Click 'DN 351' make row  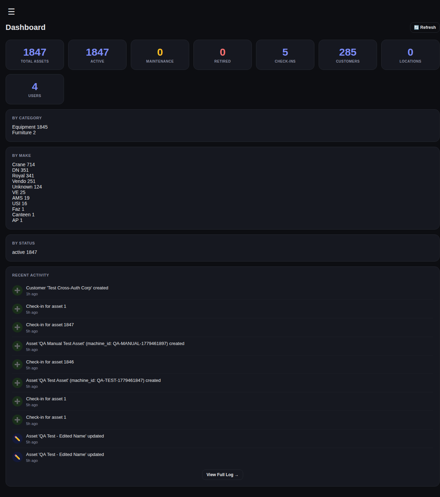pyautogui.click(x=21, y=170)
